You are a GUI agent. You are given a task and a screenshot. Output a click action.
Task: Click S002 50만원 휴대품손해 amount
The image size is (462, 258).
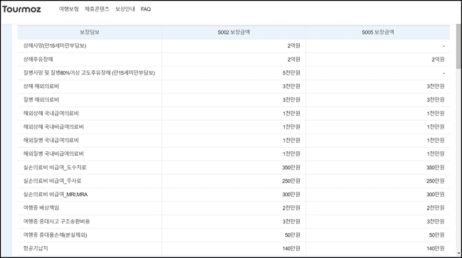[x=292, y=235]
